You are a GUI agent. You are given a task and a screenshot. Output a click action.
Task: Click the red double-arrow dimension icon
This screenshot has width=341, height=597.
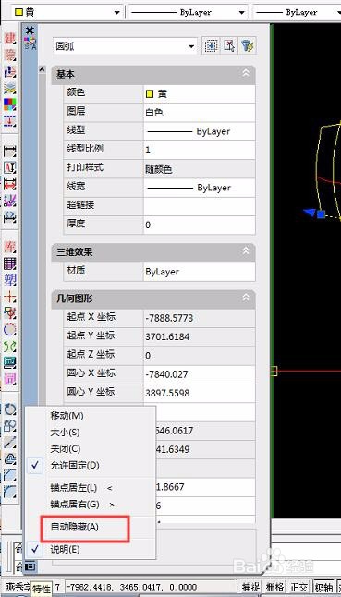click(x=10, y=184)
